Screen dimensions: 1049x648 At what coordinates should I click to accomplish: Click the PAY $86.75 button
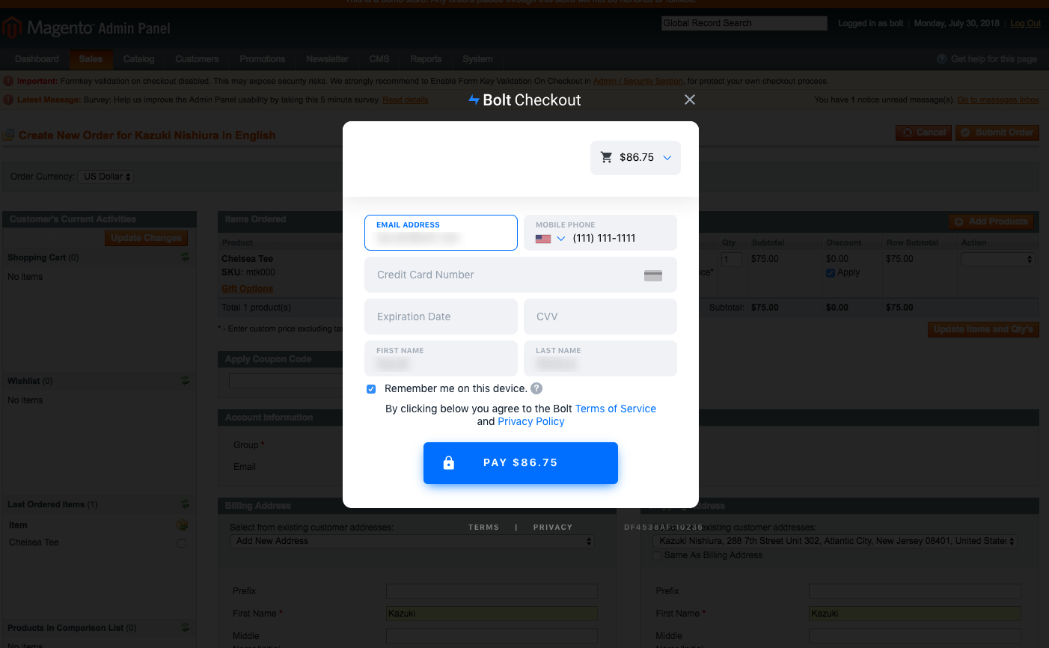[x=521, y=463]
